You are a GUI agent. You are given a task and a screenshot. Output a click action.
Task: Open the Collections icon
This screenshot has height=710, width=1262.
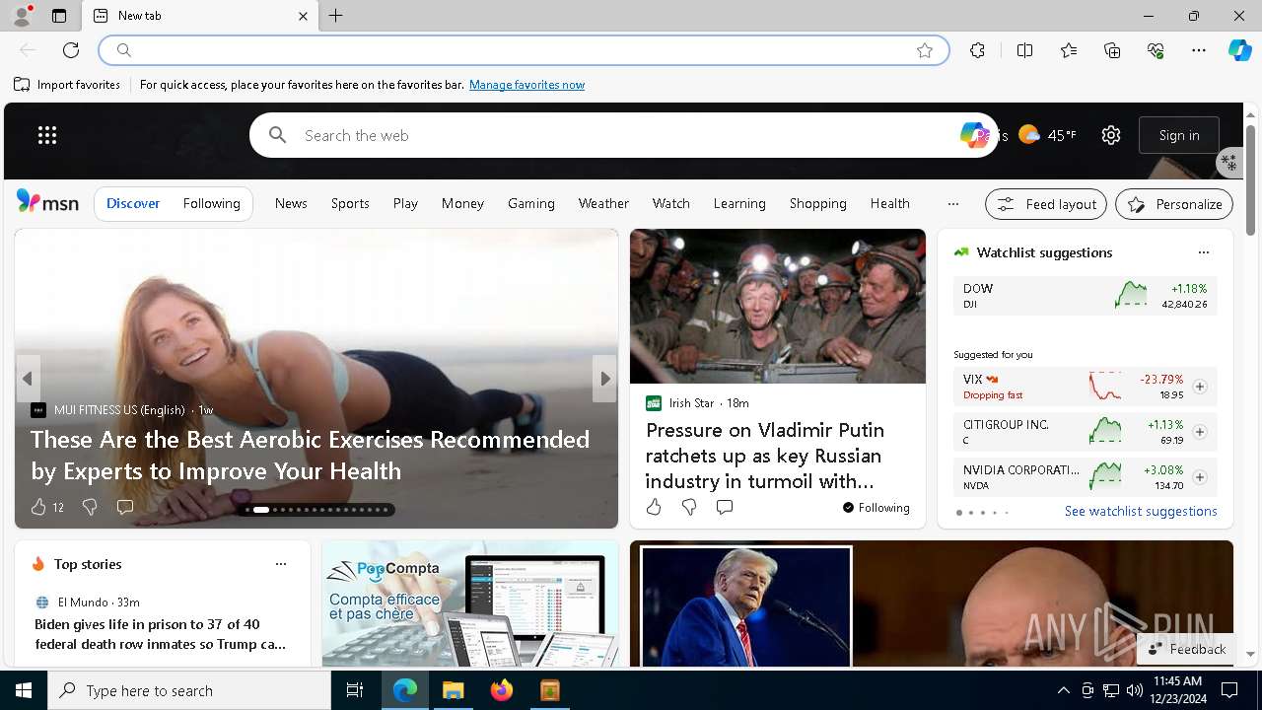(1112, 50)
